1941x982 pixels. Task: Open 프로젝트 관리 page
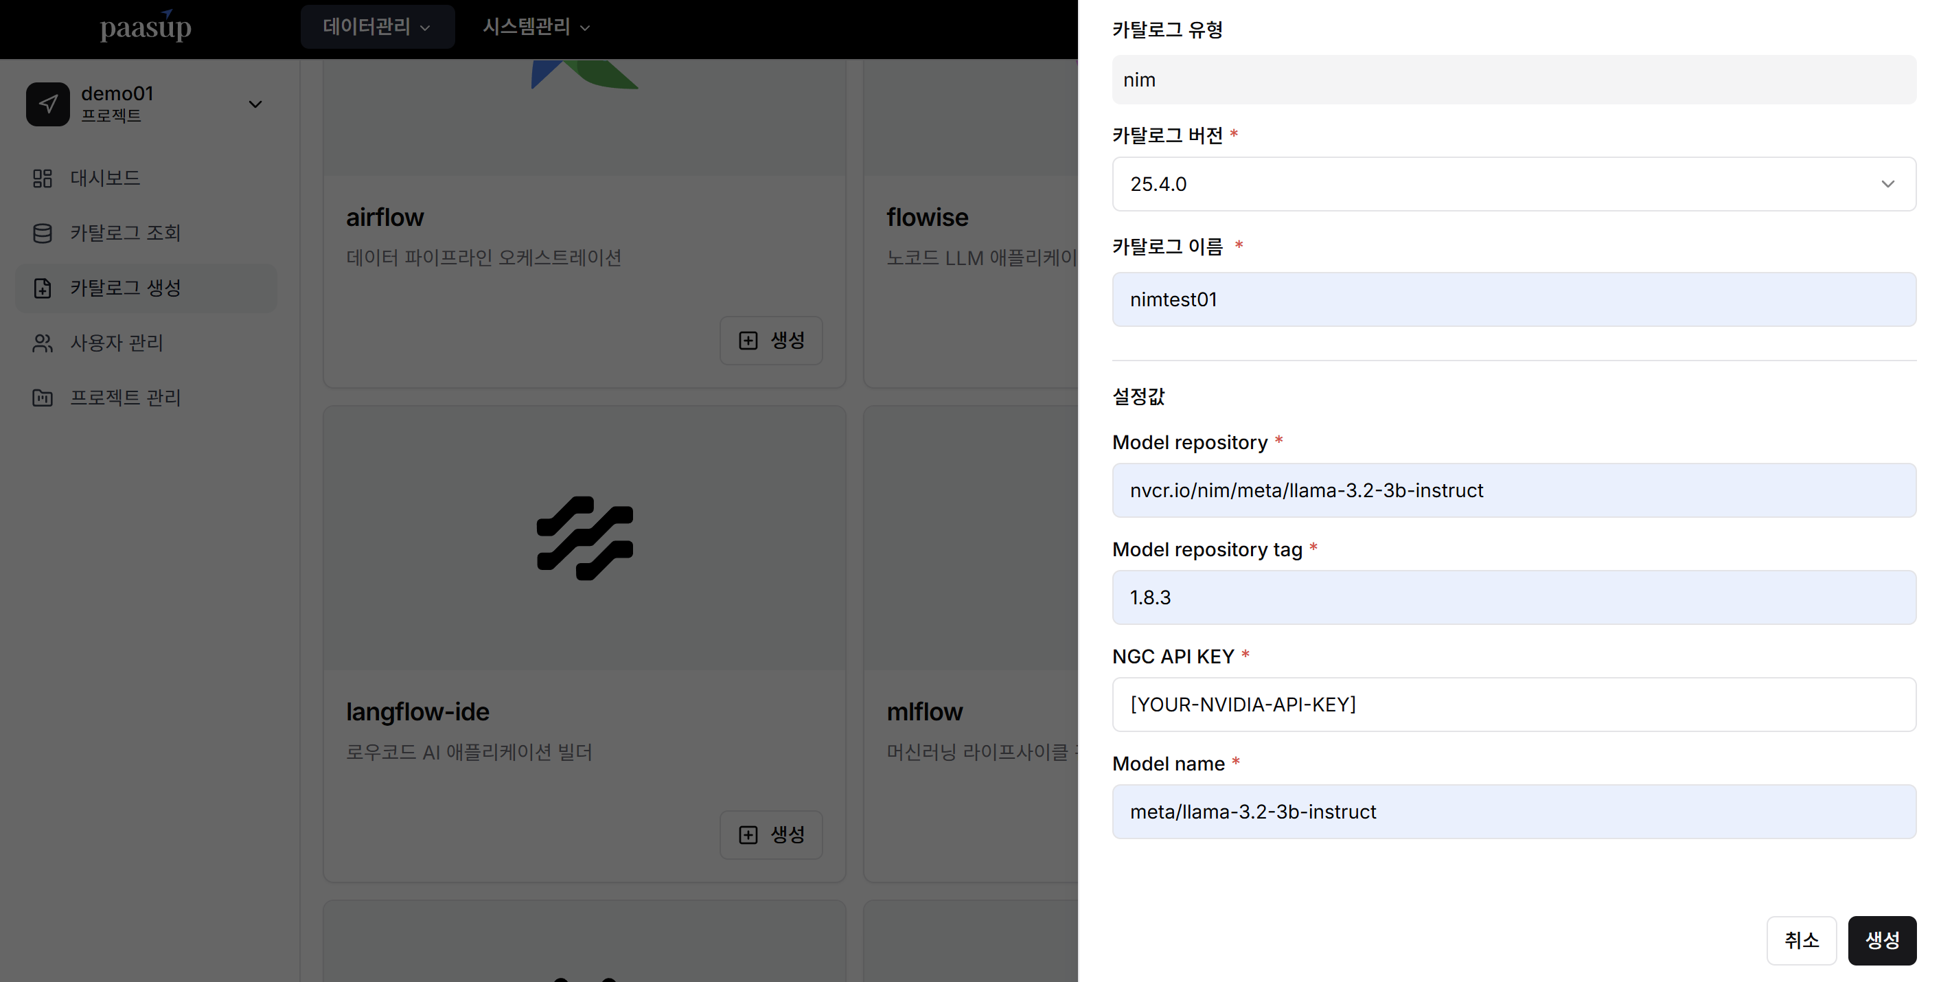(x=146, y=398)
